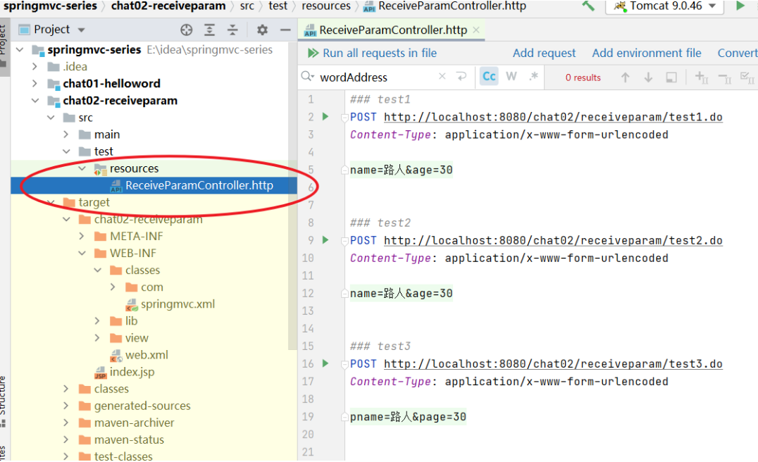Toggle Words (W) option in search bar
This screenshot has height=462, width=758.
click(511, 77)
